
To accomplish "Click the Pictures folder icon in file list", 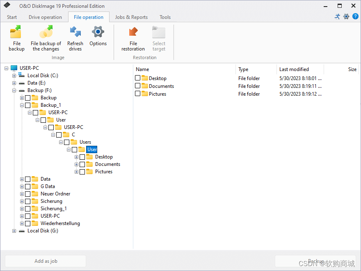I will click(x=145, y=94).
